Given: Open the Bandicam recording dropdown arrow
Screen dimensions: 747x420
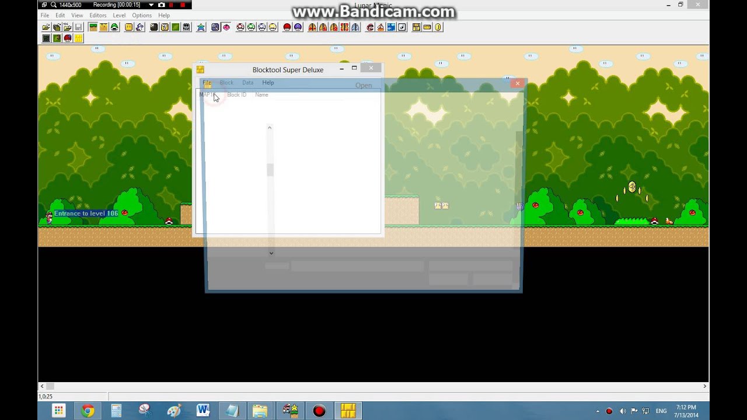Looking at the screenshot, I should (151, 5).
